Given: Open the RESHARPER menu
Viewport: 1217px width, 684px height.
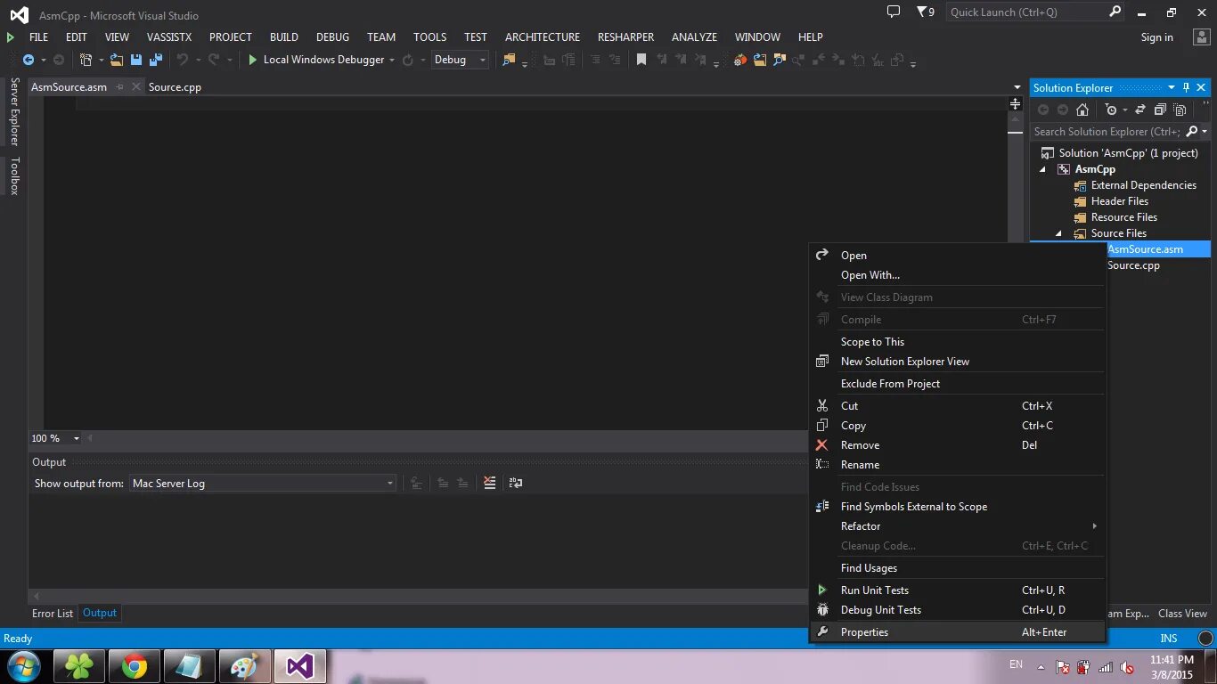Looking at the screenshot, I should [x=625, y=37].
